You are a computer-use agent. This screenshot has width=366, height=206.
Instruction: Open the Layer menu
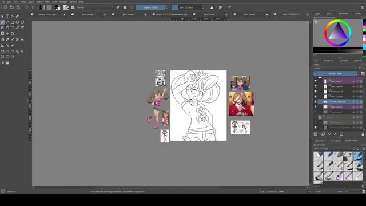pyautogui.click(x=31, y=2)
